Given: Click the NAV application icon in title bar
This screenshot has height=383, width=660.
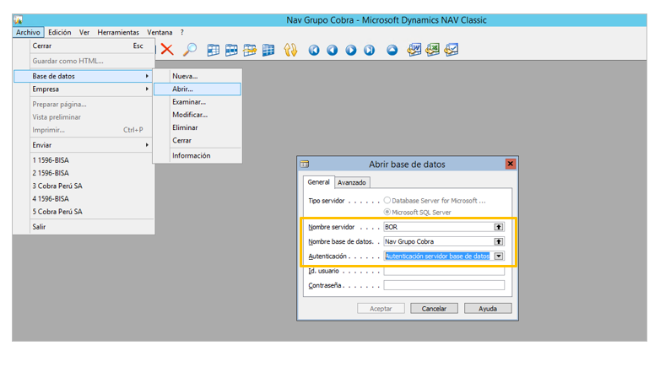Looking at the screenshot, I should [18, 19].
